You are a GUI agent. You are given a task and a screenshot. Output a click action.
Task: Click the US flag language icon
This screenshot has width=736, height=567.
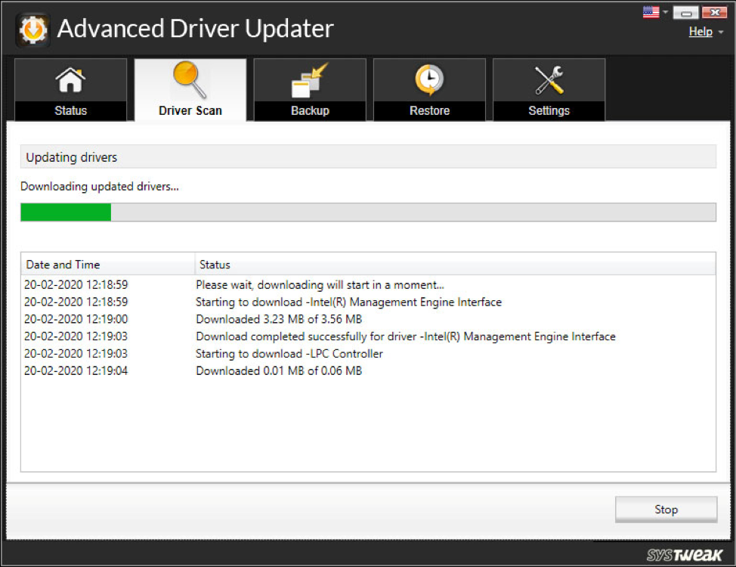point(651,12)
